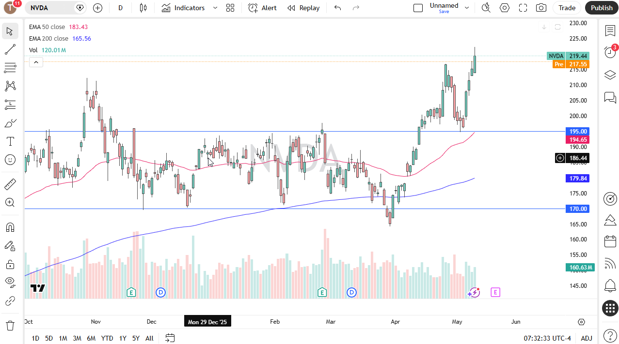Image resolution: width=619 pixels, height=344 pixels.
Task: Click the first blue dividend D marker
Action: [x=161, y=292]
